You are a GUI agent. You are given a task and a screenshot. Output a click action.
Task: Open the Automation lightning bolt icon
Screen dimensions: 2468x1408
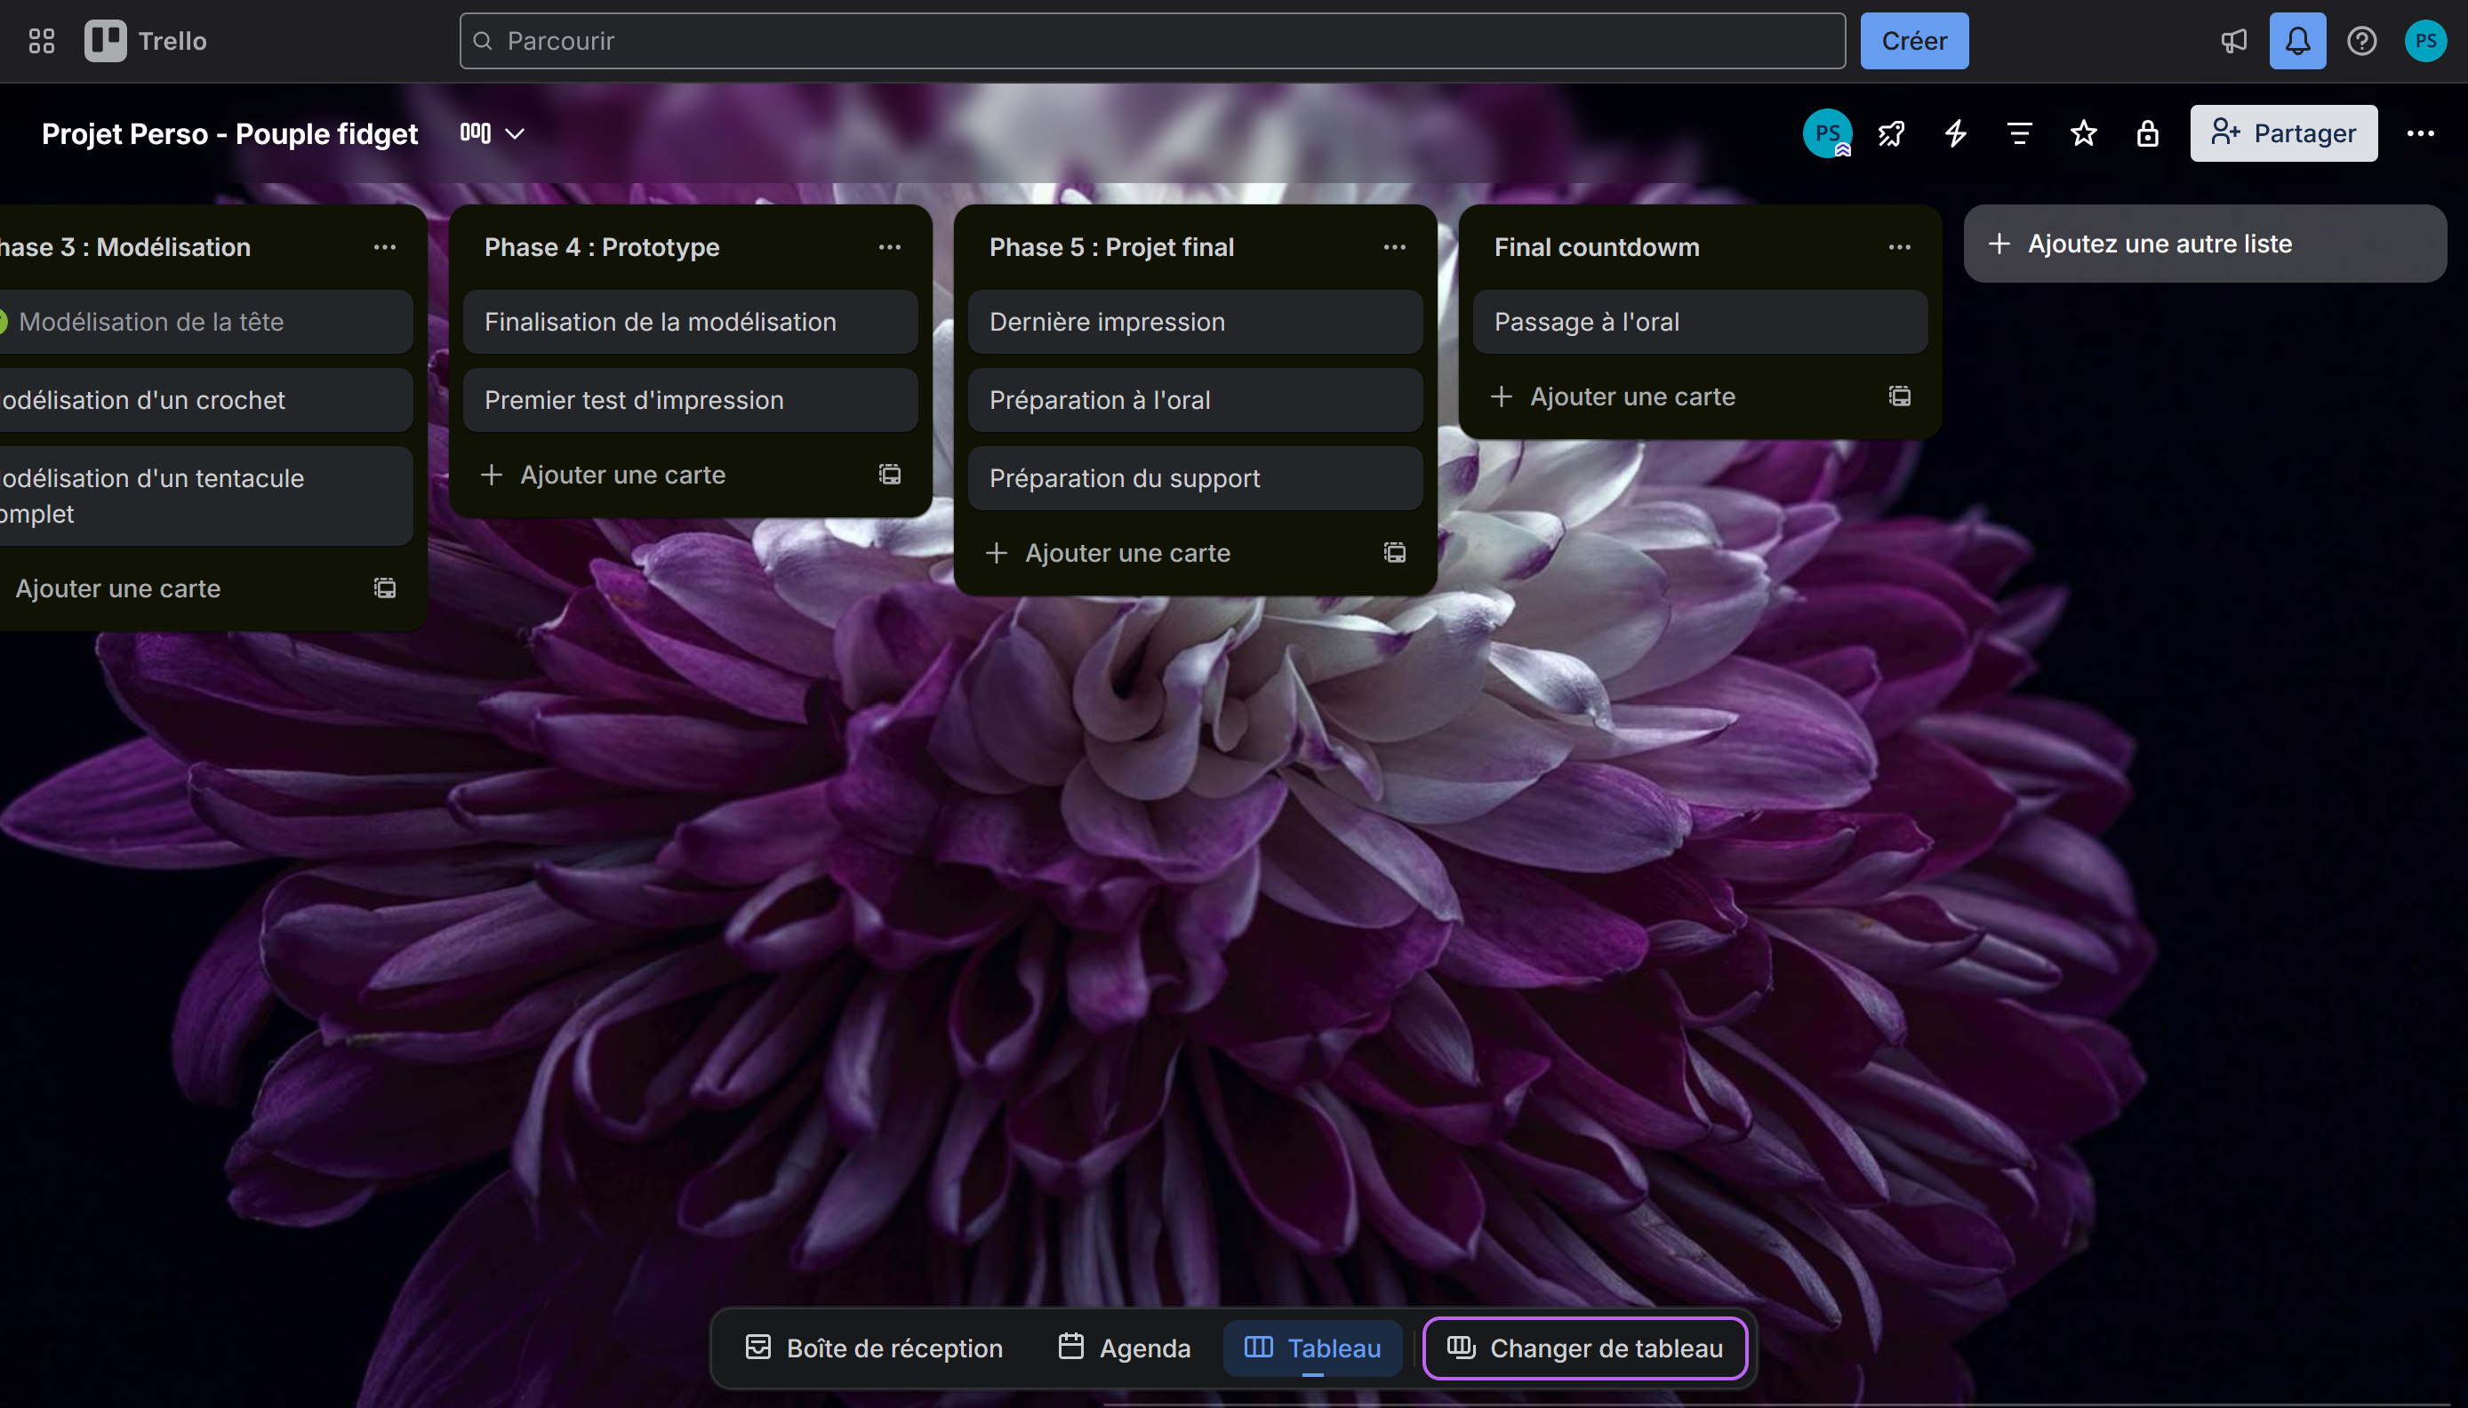pos(1955,133)
